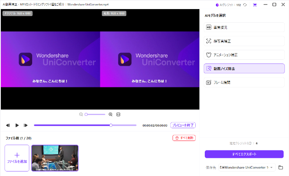This screenshot has width=289, height=176.
Task: Step back to previous frame
Action: coord(8,125)
